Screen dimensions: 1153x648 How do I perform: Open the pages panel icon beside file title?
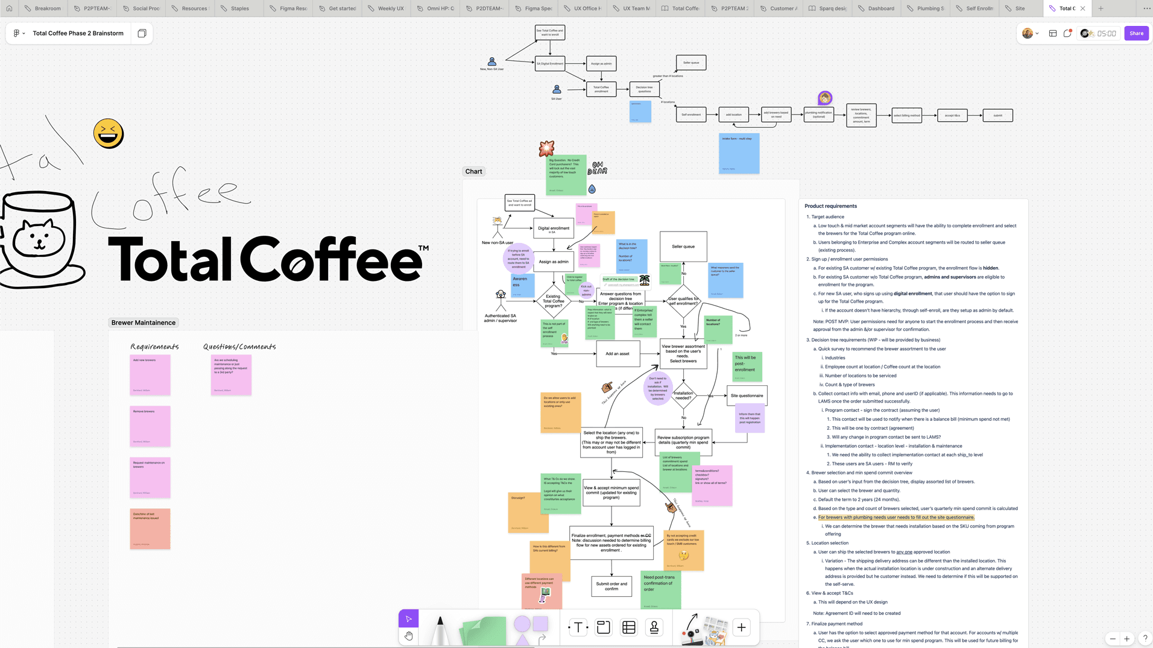pyautogui.click(x=142, y=33)
